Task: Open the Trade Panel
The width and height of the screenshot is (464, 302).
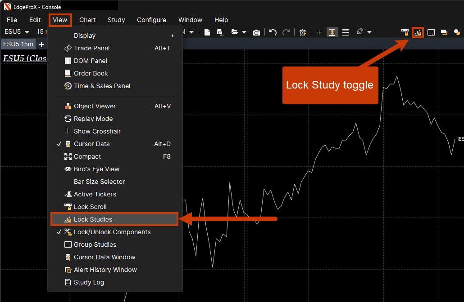Action: [91, 48]
